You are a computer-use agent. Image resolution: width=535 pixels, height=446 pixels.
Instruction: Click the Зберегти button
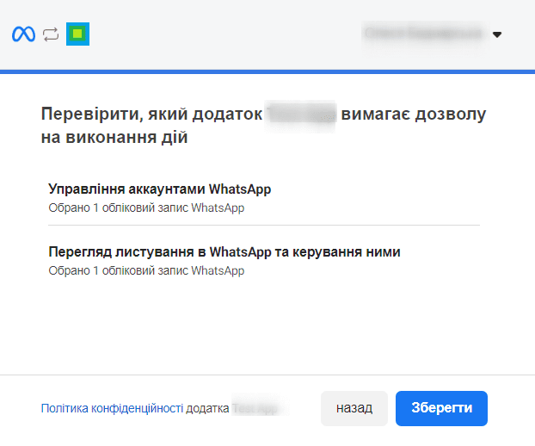tap(441, 408)
